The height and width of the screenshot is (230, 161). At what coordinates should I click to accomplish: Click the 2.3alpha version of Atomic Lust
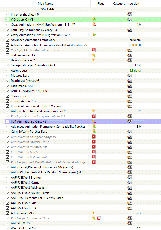135,71
